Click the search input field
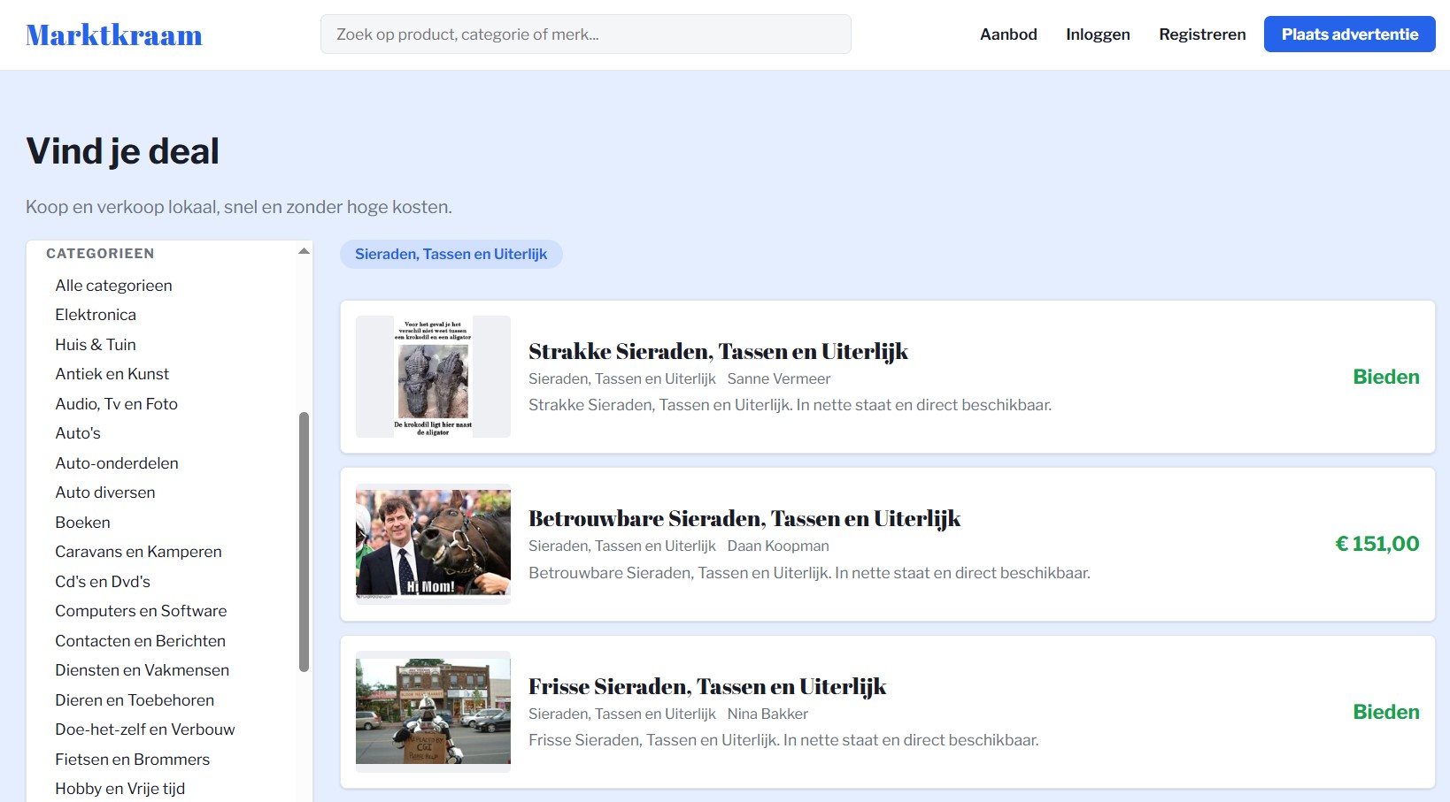Viewport: 1450px width, 802px height. pyautogui.click(x=585, y=34)
